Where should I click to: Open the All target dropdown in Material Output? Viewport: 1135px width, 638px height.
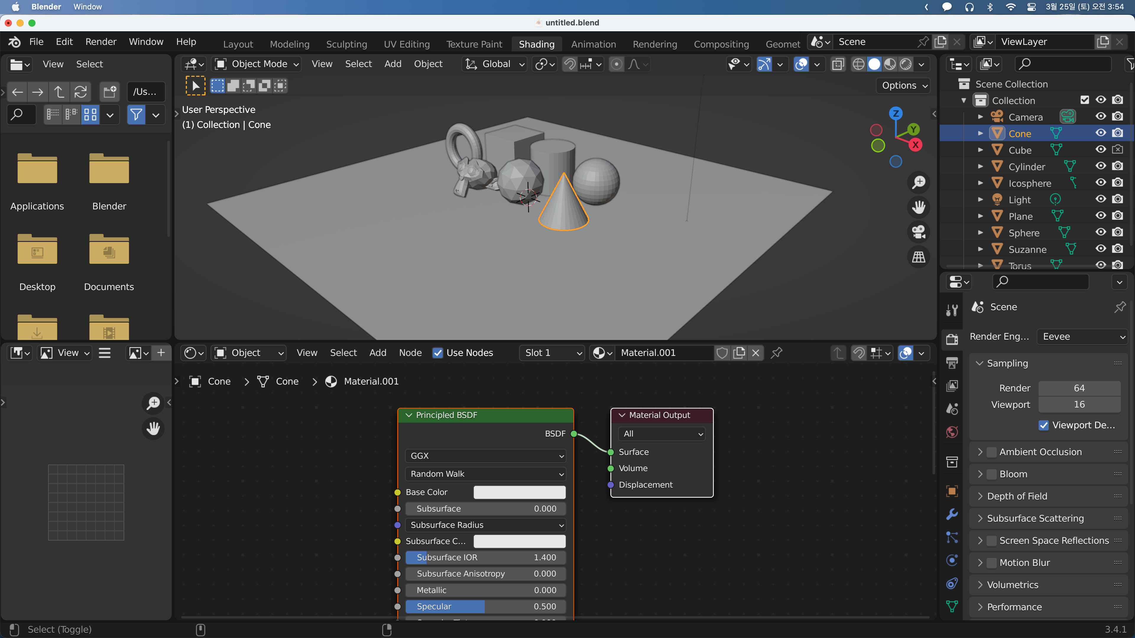click(x=662, y=434)
